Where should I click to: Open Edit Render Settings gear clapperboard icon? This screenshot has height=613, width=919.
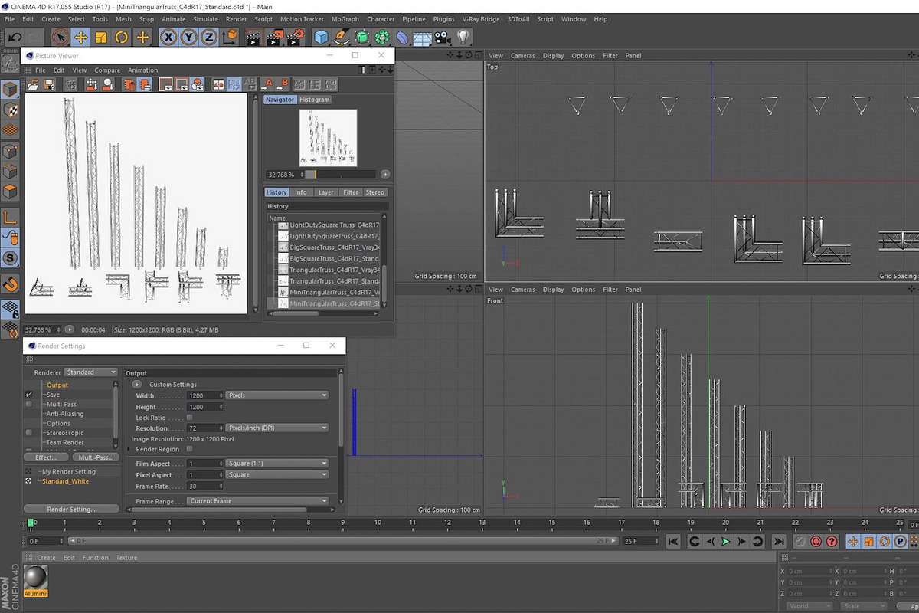(x=296, y=37)
